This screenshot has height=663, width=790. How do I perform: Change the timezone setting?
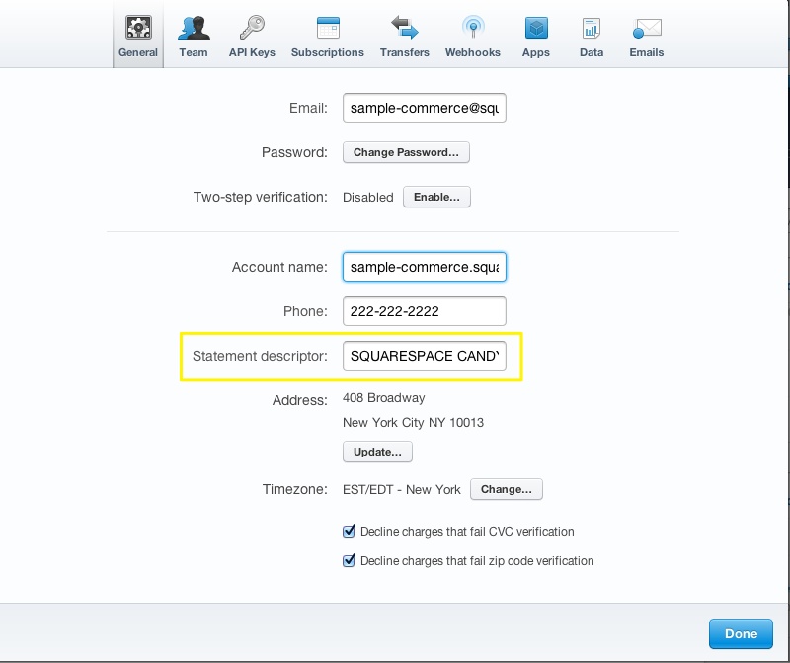(506, 489)
